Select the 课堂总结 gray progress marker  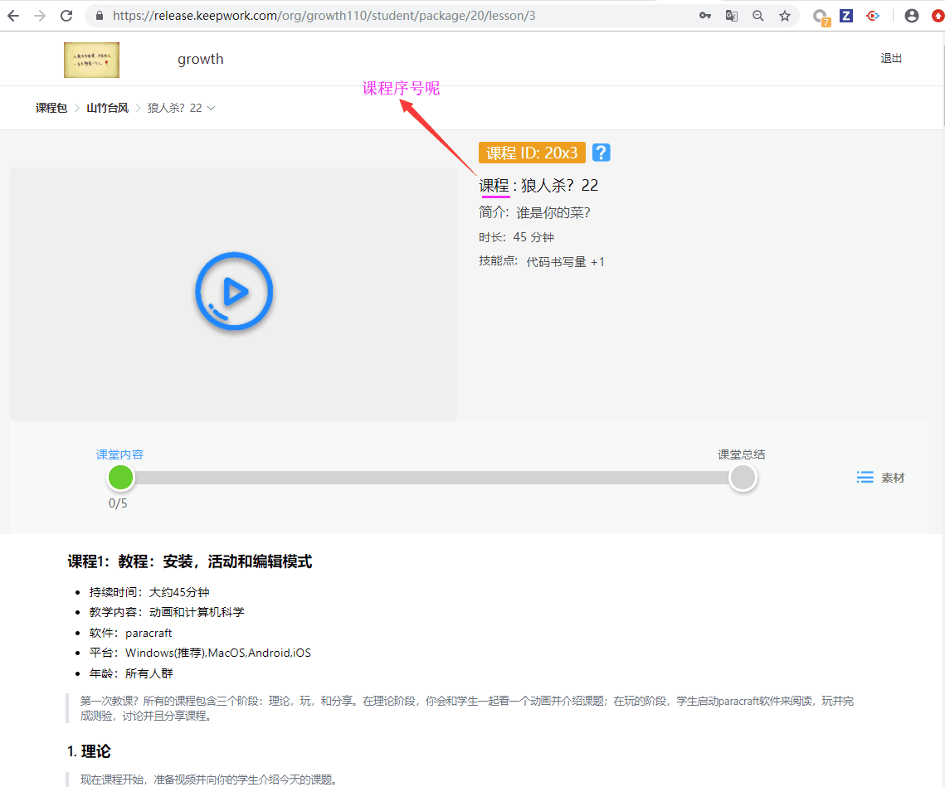(x=743, y=477)
